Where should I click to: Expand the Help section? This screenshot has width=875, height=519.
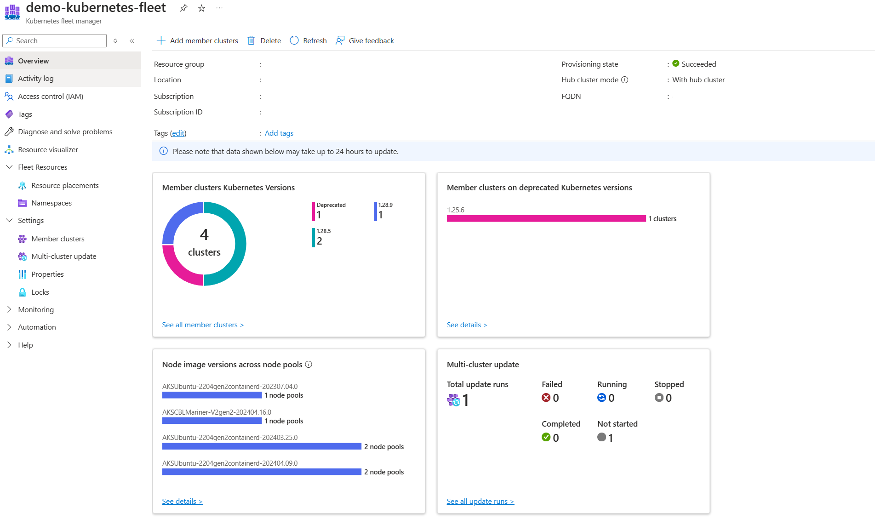pos(9,345)
